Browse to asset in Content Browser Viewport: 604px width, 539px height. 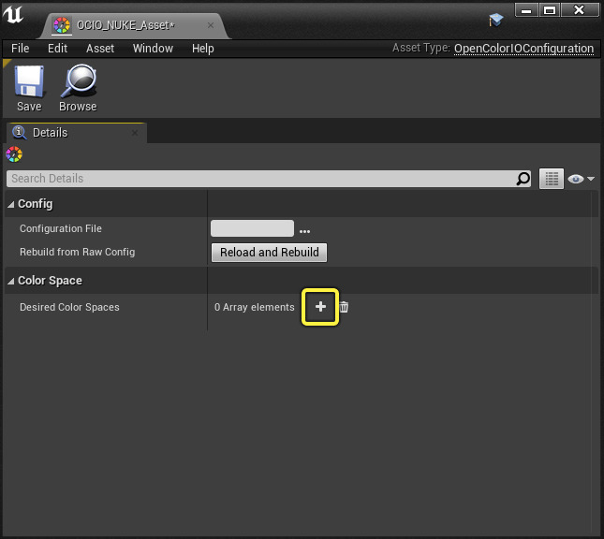78,88
